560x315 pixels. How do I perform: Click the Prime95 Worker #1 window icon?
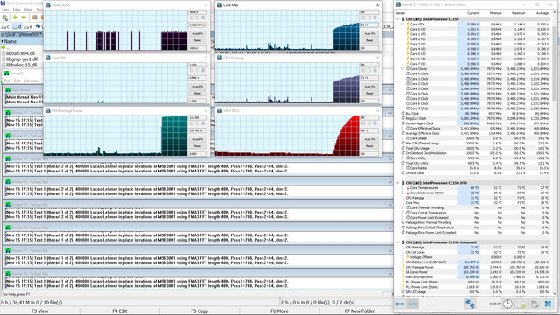pos(8,113)
